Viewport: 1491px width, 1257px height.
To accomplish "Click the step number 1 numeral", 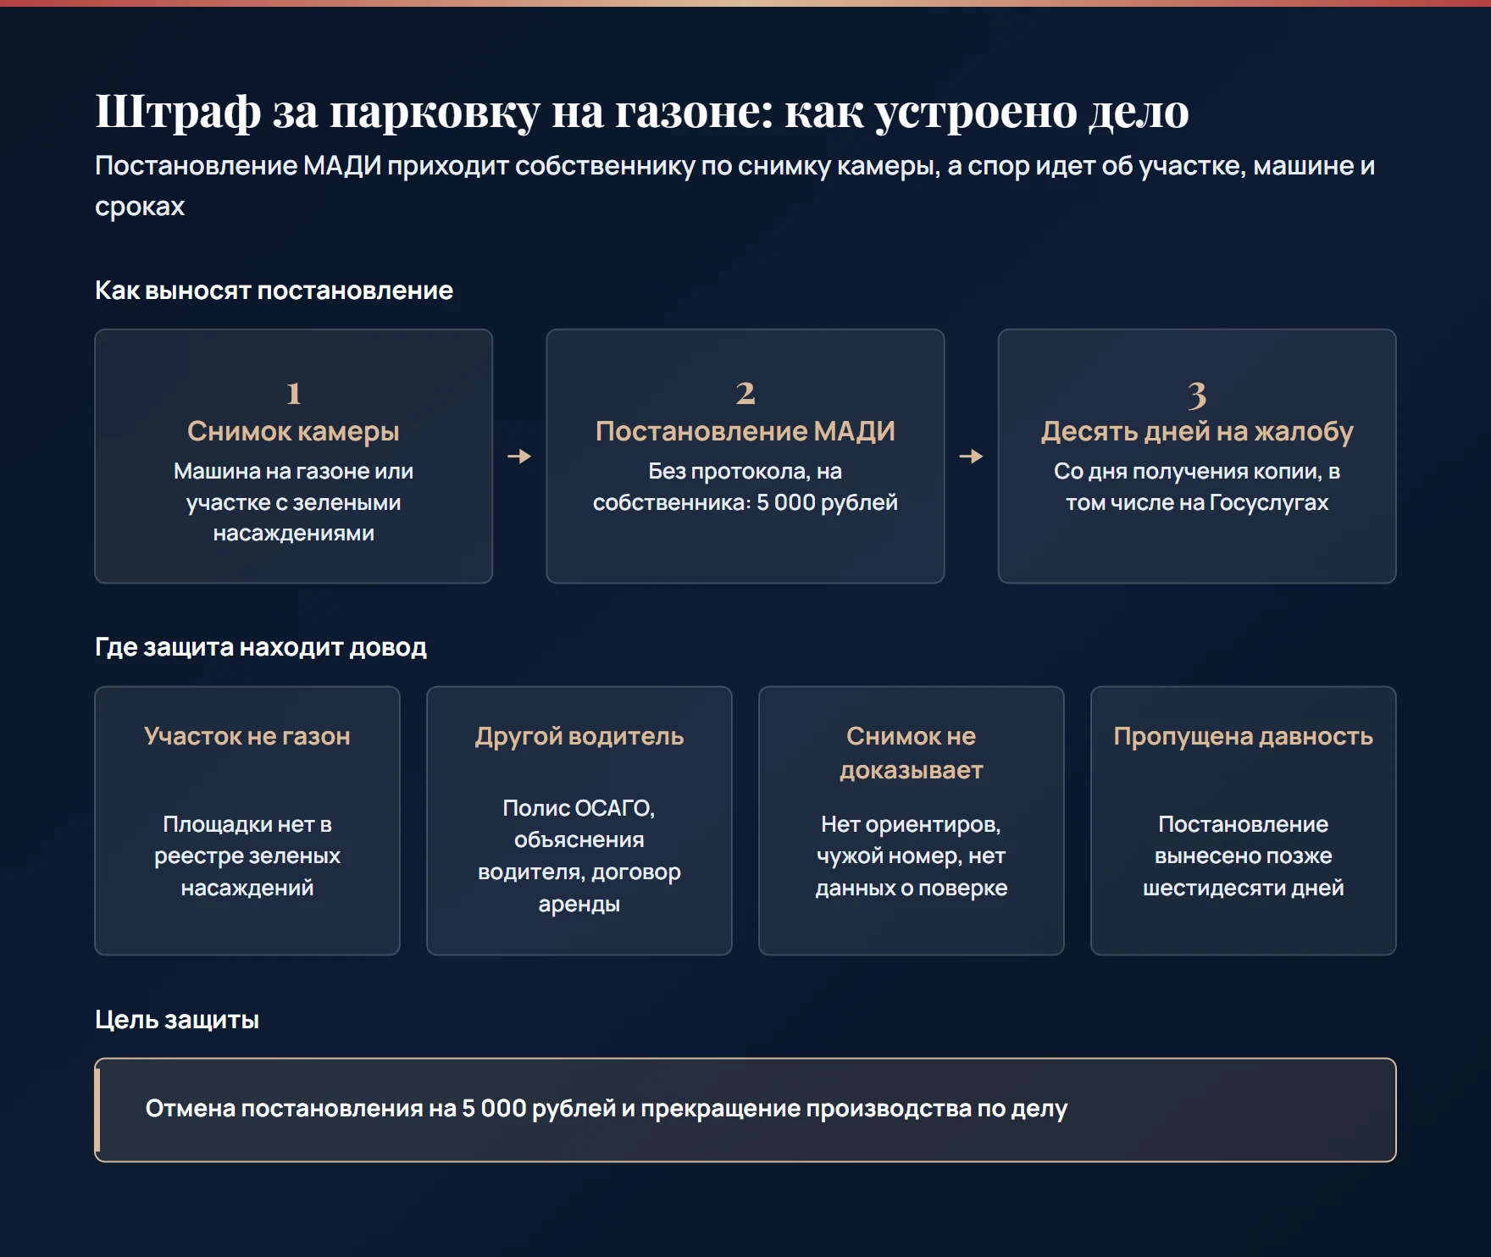I will coord(293,393).
